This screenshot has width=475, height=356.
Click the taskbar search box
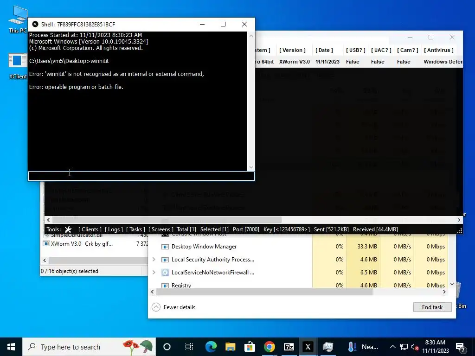click(x=89, y=347)
